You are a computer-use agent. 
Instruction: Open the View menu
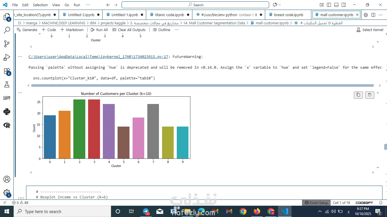[x=56, y=5]
